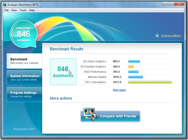Viewport: 188px width, 140px height.
Task: Click the wrench tools icon beside Change settings
Action: (157, 35)
